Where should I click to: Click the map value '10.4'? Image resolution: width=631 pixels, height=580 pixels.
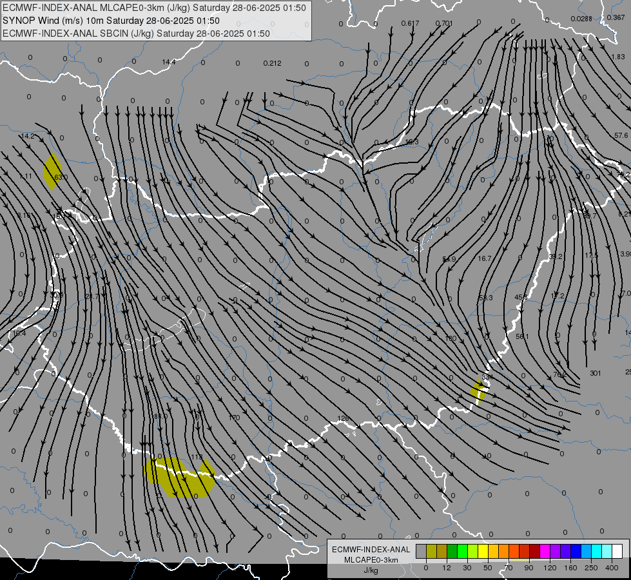click(x=19, y=333)
